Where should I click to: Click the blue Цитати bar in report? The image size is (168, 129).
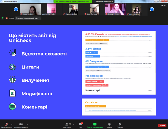click(91, 52)
